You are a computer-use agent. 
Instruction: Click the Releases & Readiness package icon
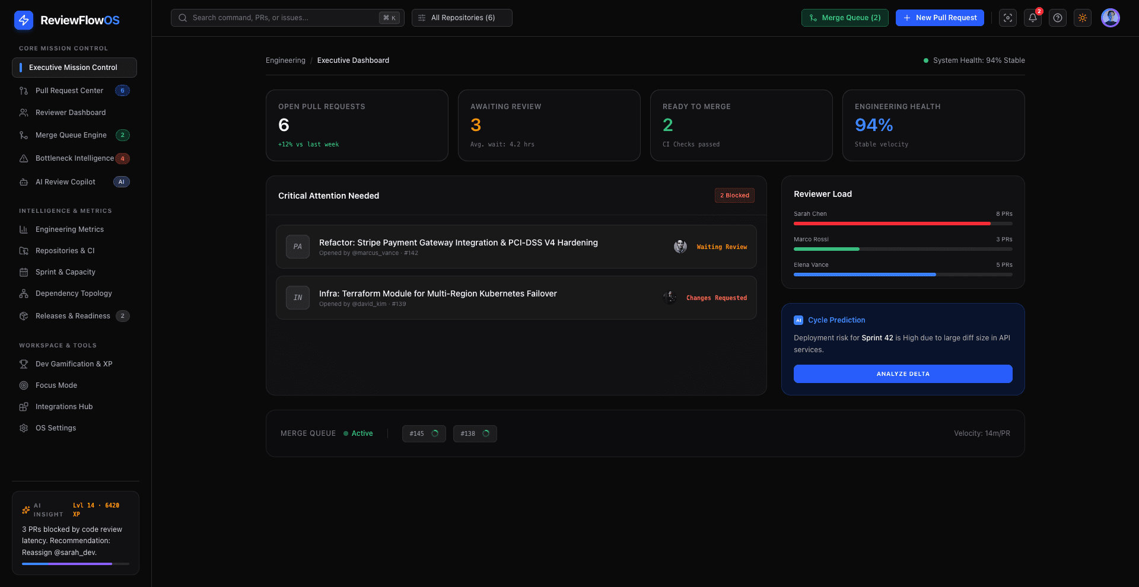pyautogui.click(x=24, y=316)
